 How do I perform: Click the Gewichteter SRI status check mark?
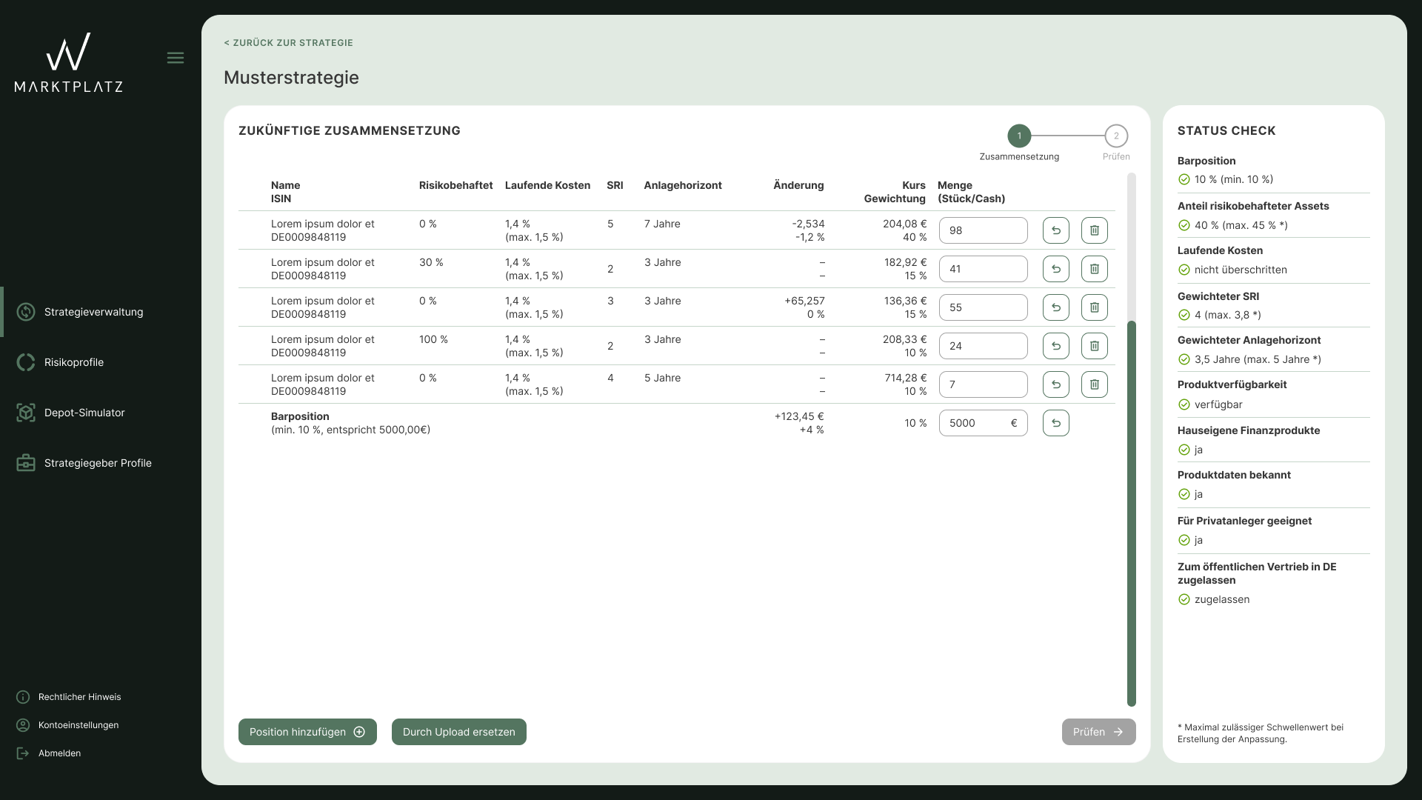[x=1184, y=315]
